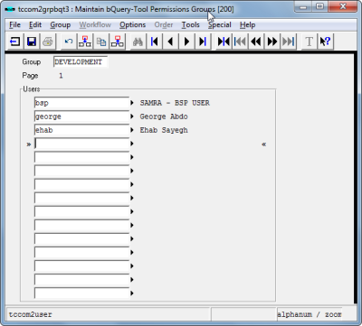Undo changes with the curved arrow icon

click(x=69, y=42)
